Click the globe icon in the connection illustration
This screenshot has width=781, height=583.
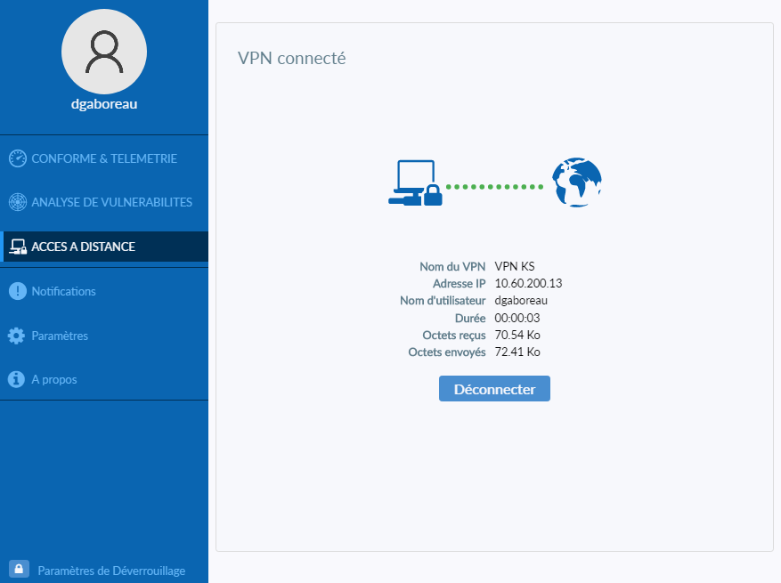point(576,182)
